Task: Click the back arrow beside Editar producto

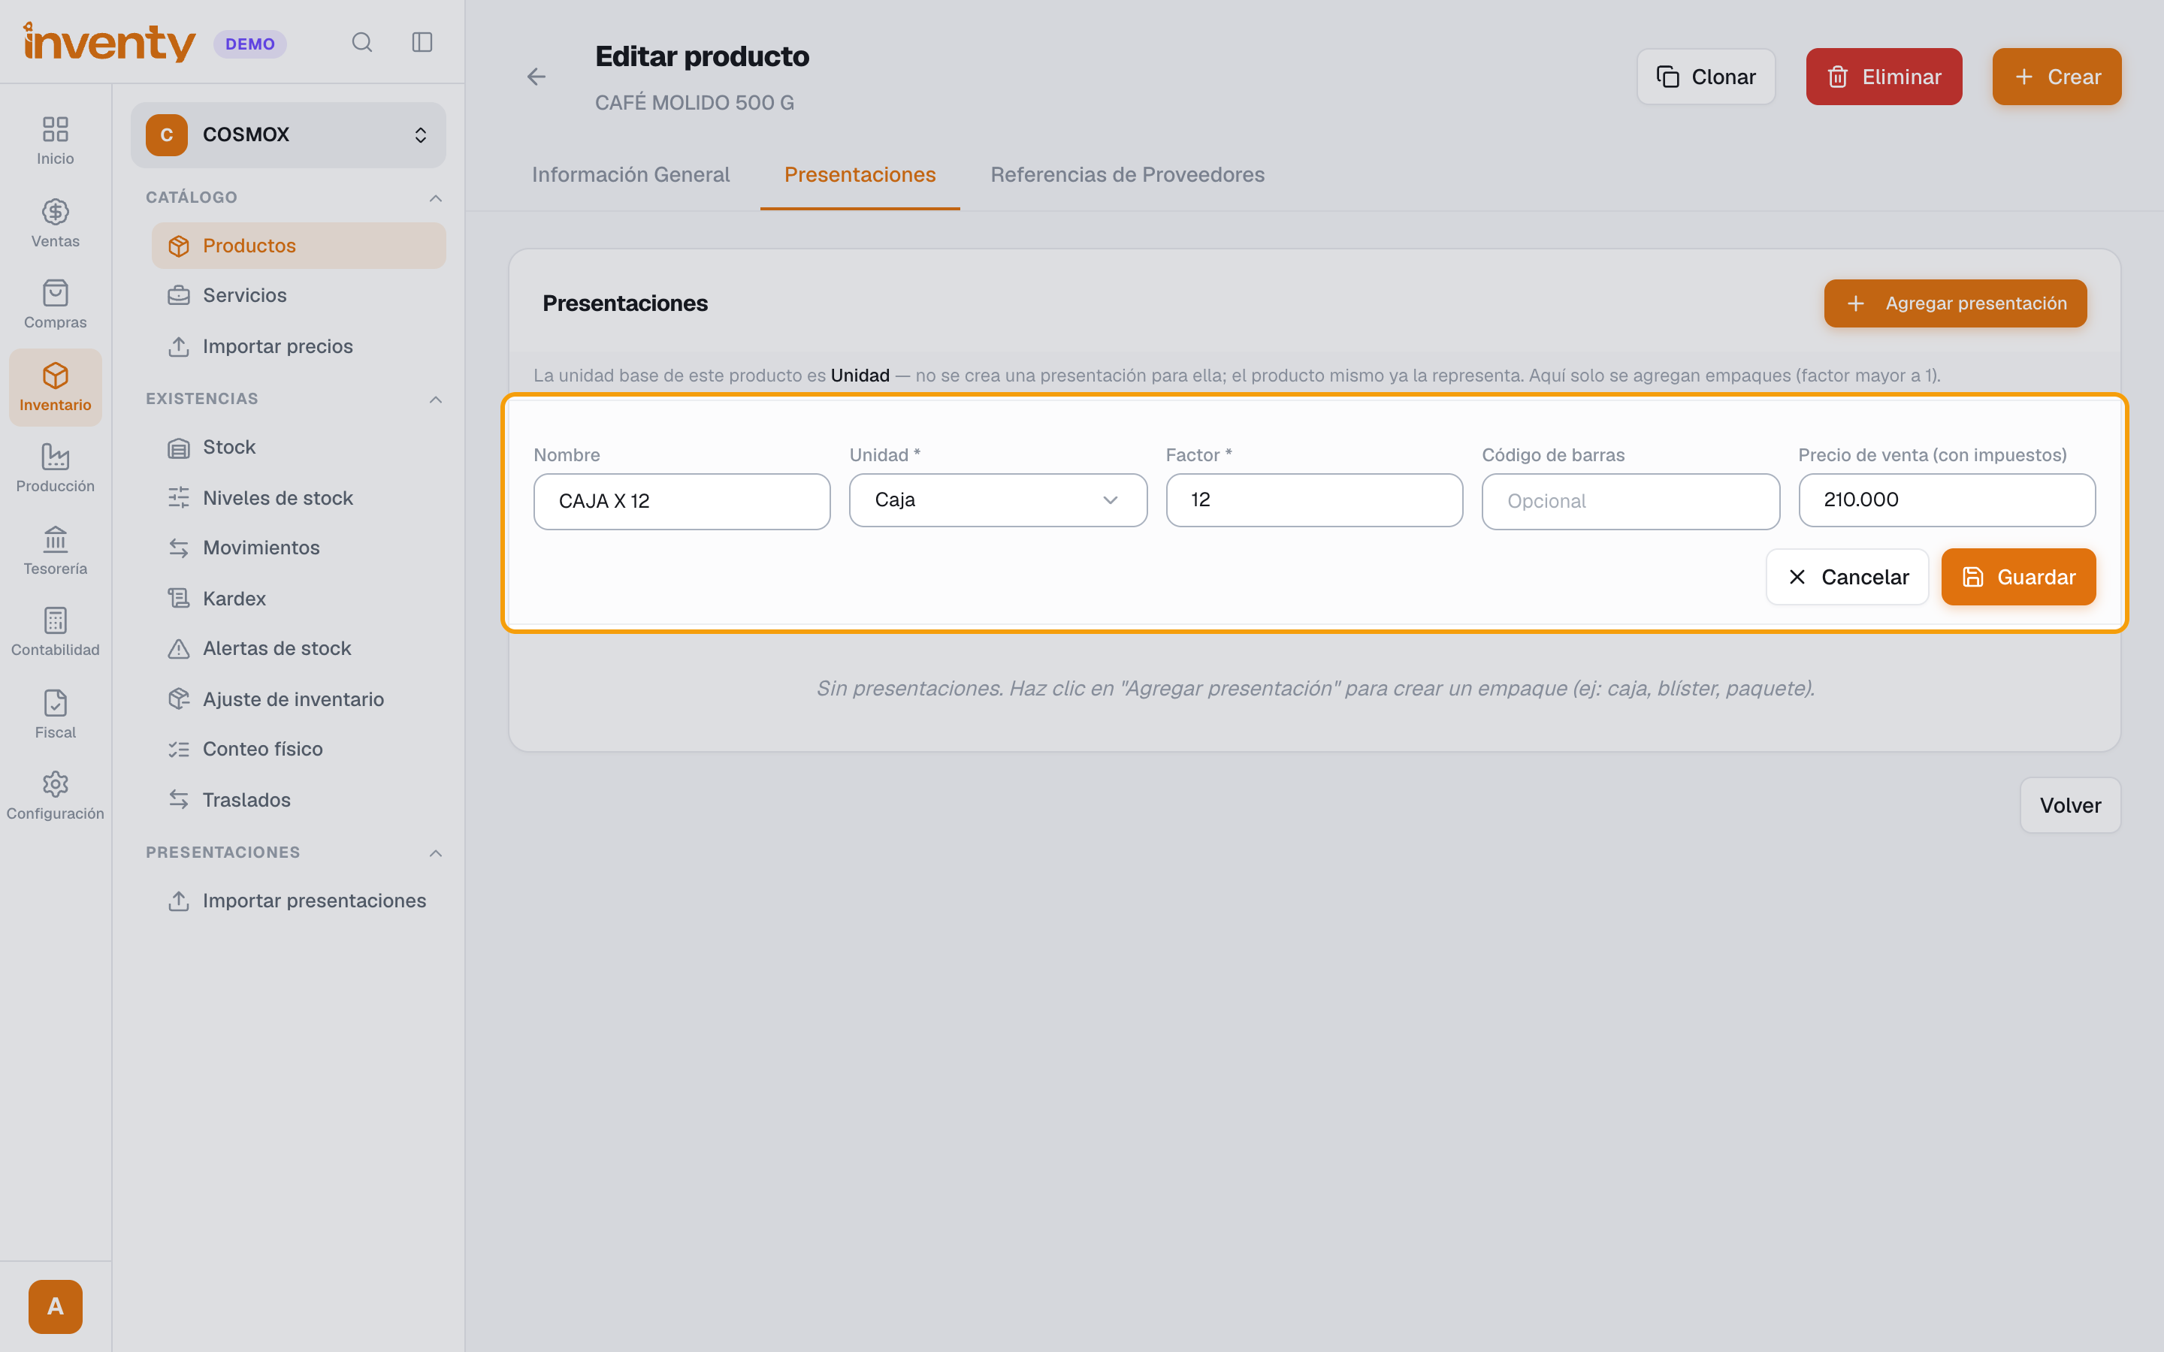Action: [536, 77]
